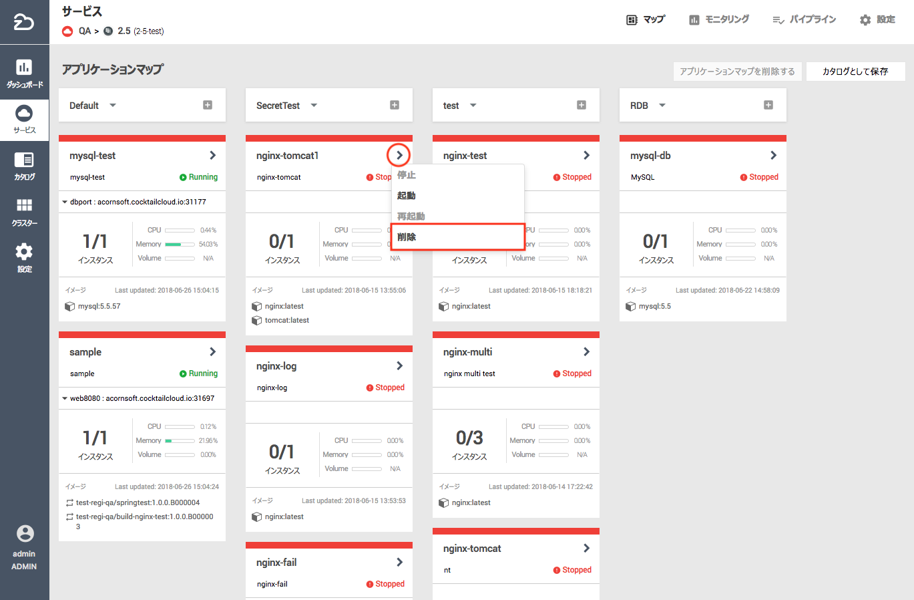Open the test group dropdown arrow
Image resolution: width=914 pixels, height=600 pixels.
point(473,105)
